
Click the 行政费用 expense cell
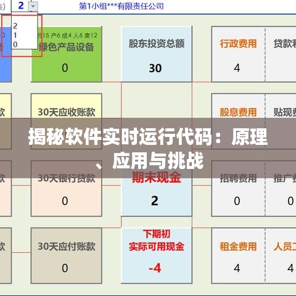[238, 54]
